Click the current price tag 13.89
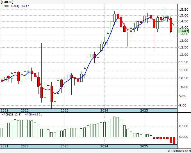Screen dimensions: 191x153 (183, 31)
